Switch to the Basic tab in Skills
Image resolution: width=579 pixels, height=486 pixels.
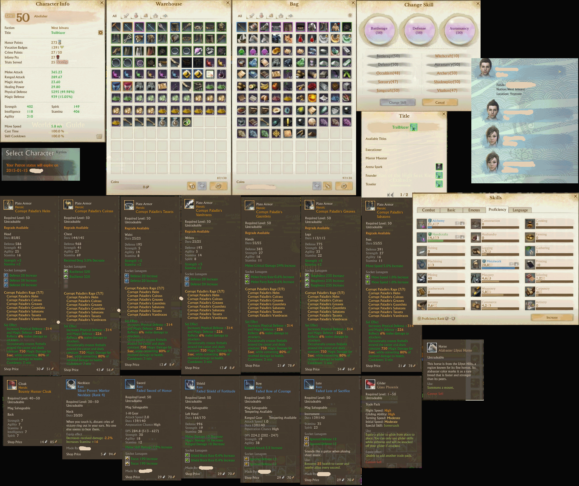(x=451, y=210)
